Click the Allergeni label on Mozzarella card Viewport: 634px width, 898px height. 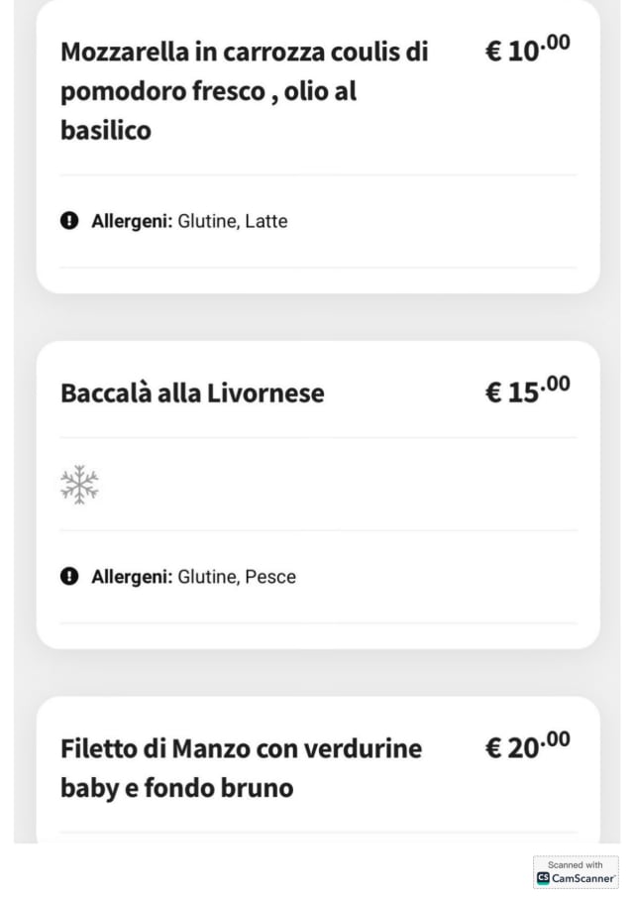[x=132, y=221]
